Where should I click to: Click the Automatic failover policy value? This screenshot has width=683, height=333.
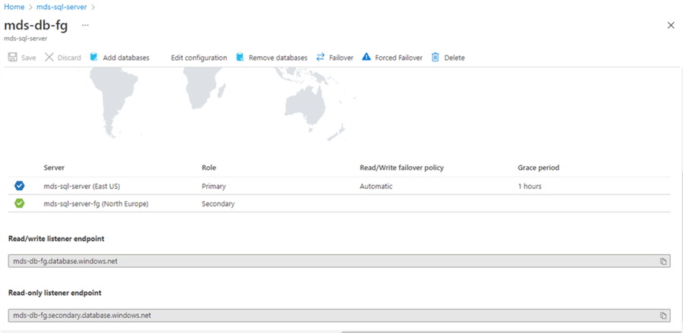point(376,187)
